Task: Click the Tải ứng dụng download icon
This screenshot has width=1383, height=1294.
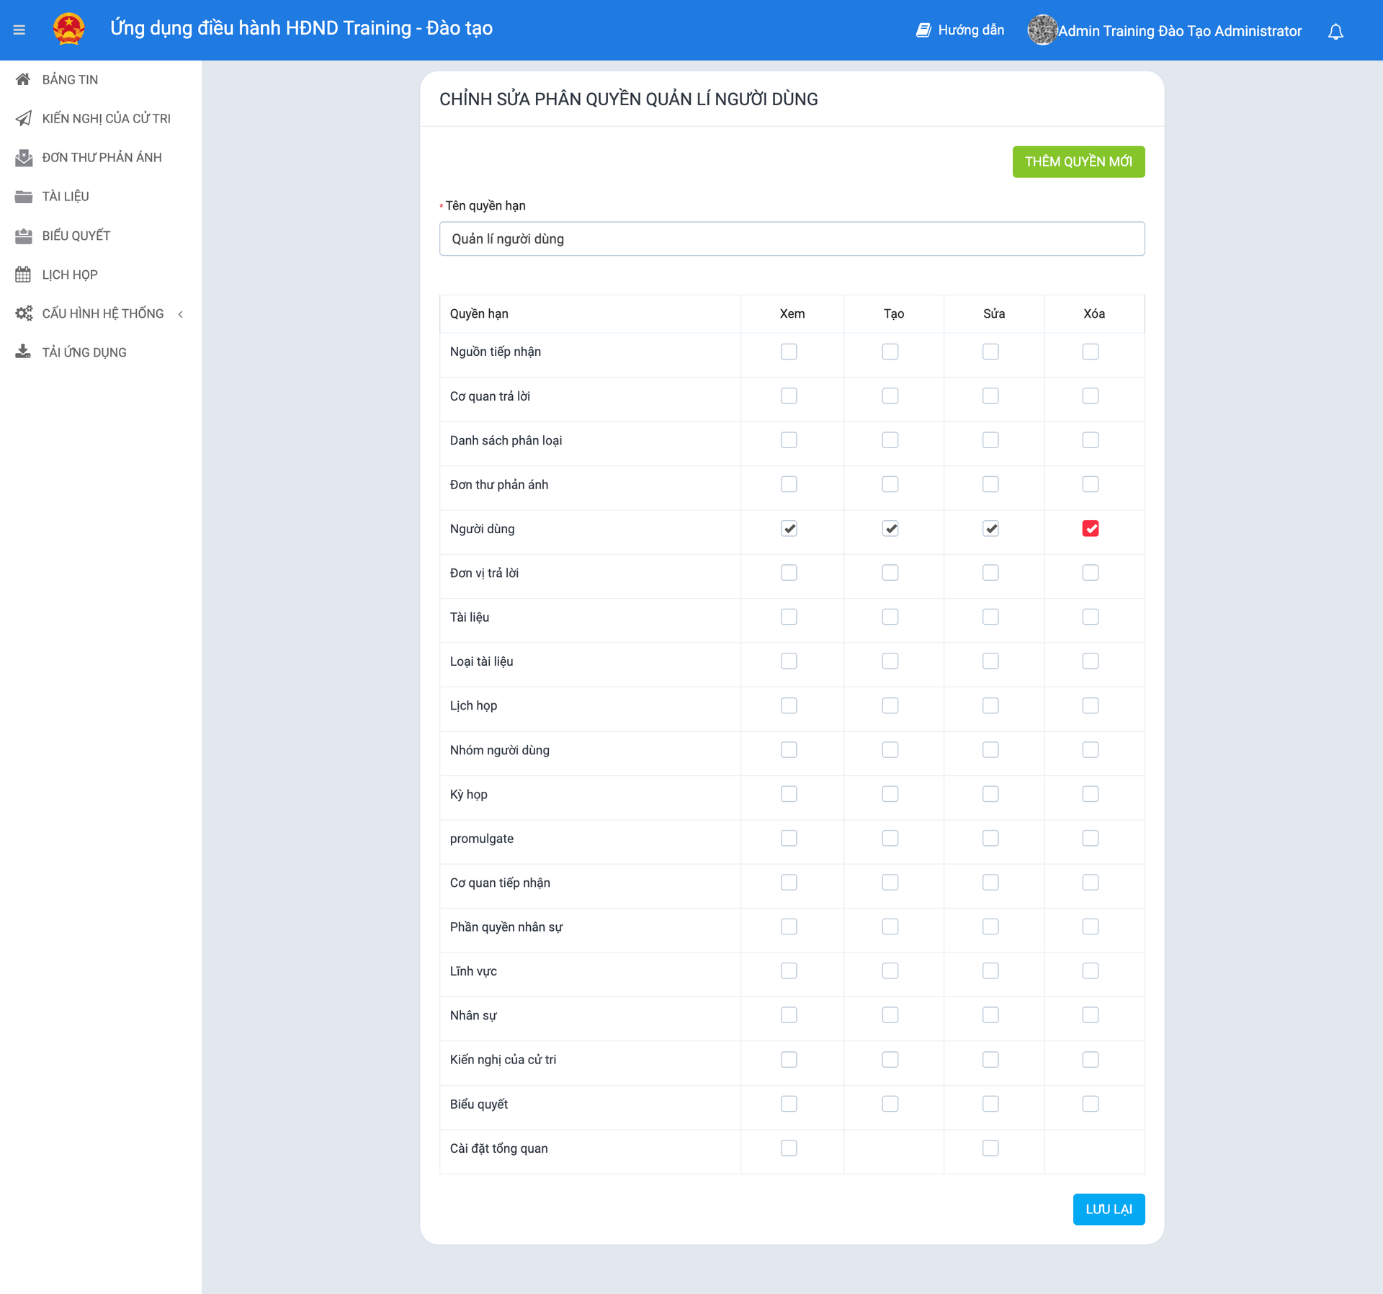Action: coord(23,352)
